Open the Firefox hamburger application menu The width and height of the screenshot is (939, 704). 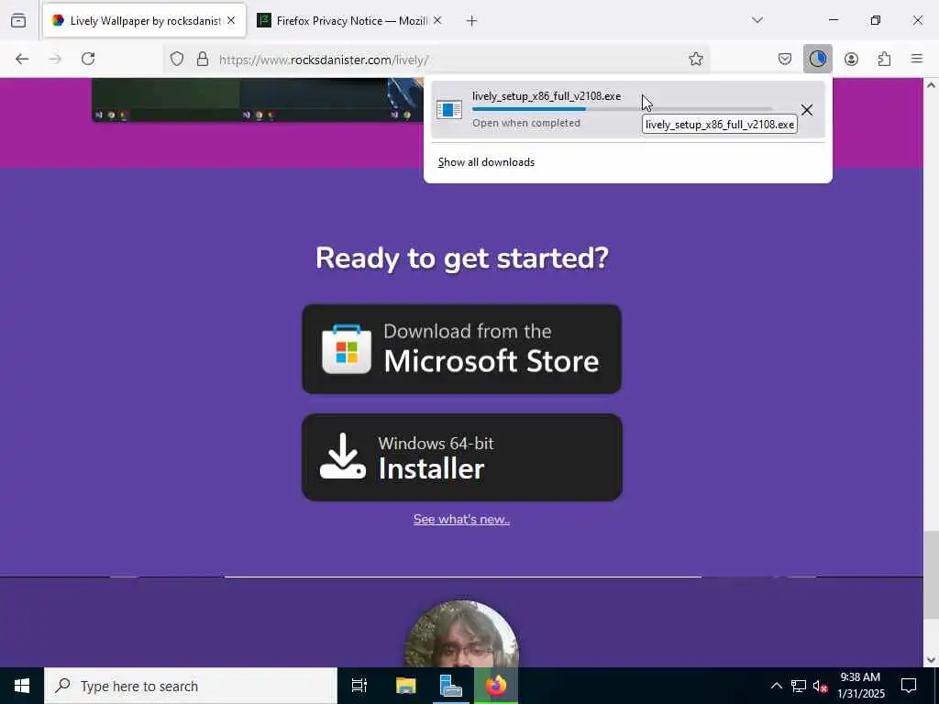(x=917, y=59)
